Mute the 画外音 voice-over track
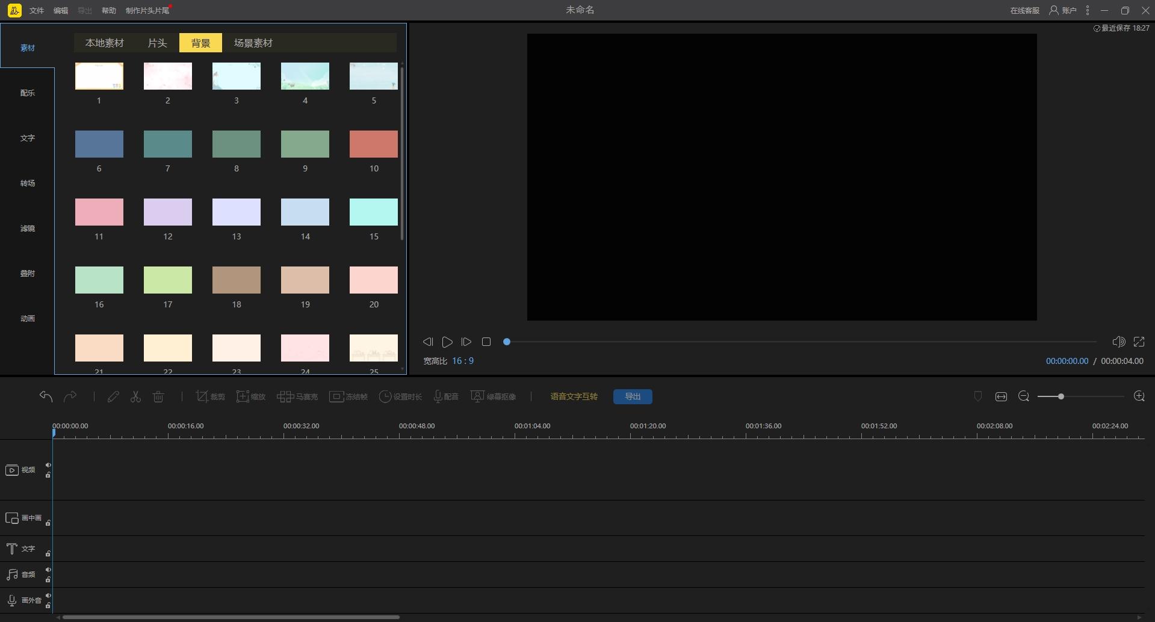Image resolution: width=1155 pixels, height=622 pixels. coord(48,596)
